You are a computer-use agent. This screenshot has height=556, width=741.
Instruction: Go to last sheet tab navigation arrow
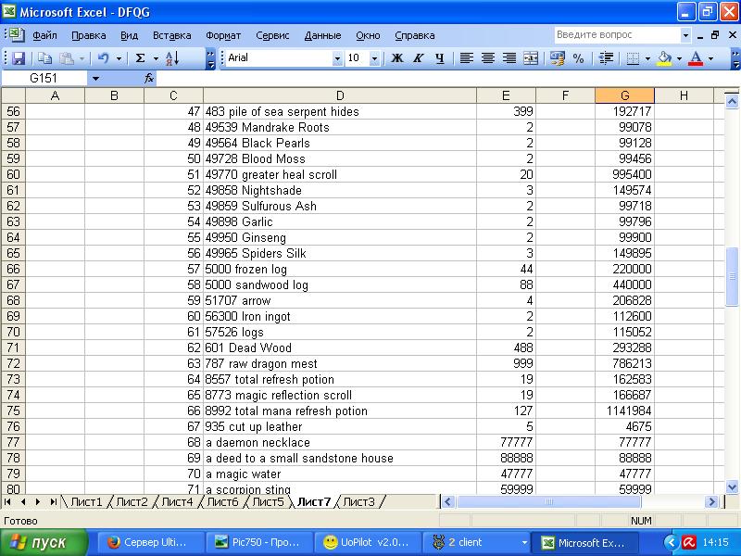coord(53,501)
